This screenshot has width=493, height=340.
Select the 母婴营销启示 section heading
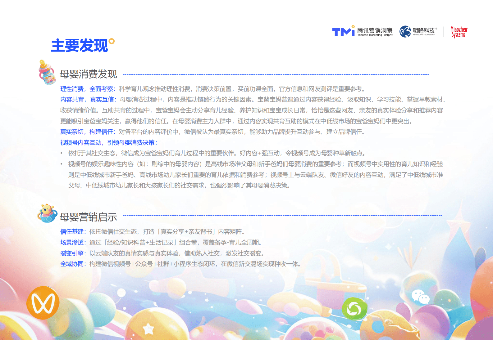tap(88, 217)
